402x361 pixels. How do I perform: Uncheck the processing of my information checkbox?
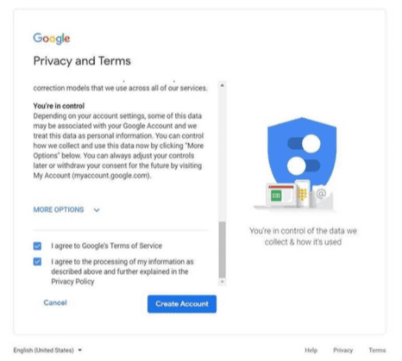(x=37, y=262)
